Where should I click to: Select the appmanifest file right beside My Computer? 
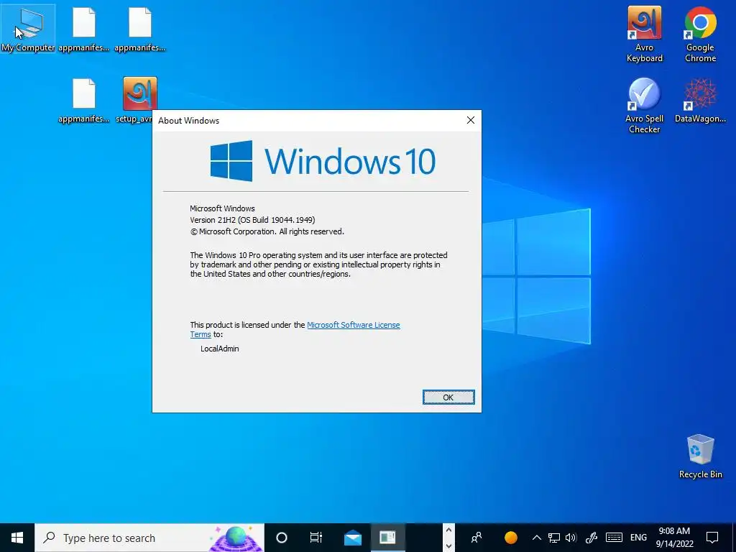84,29
